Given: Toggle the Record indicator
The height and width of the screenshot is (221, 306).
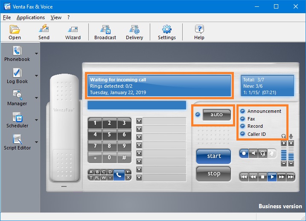Looking at the screenshot, I should (x=242, y=126).
